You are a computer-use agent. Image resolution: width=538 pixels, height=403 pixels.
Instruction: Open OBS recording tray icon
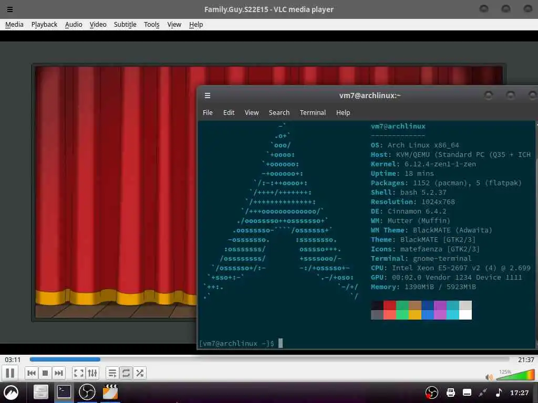click(x=432, y=393)
